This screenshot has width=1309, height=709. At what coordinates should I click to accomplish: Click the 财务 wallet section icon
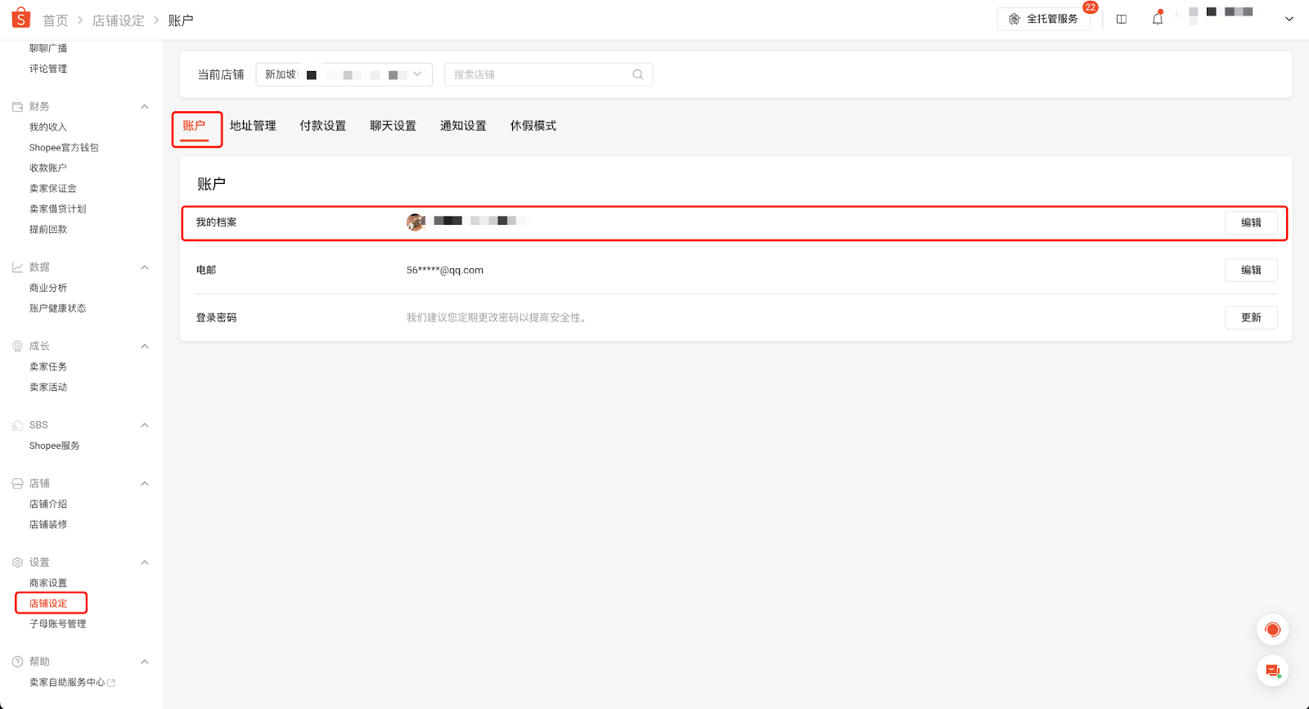[x=17, y=107]
